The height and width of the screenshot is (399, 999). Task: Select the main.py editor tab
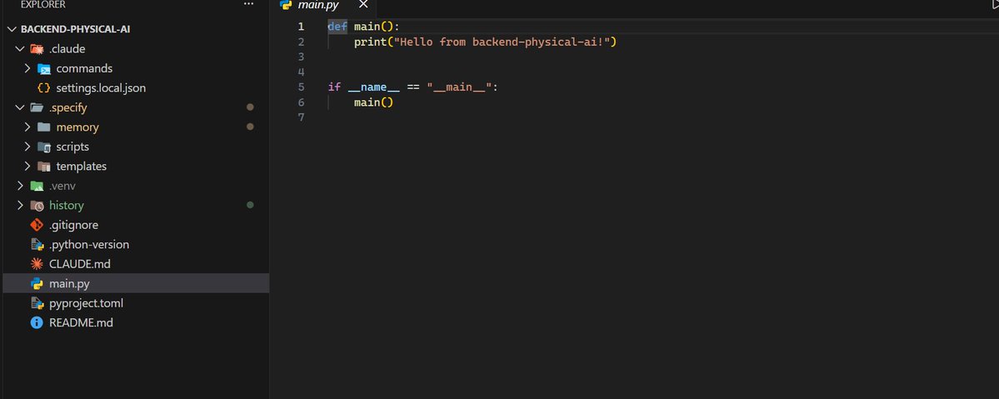point(324,7)
